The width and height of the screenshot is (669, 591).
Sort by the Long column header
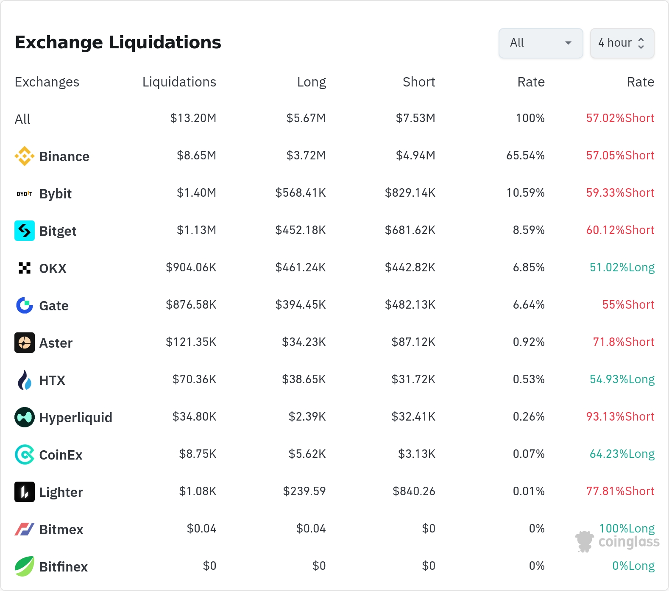tap(312, 82)
